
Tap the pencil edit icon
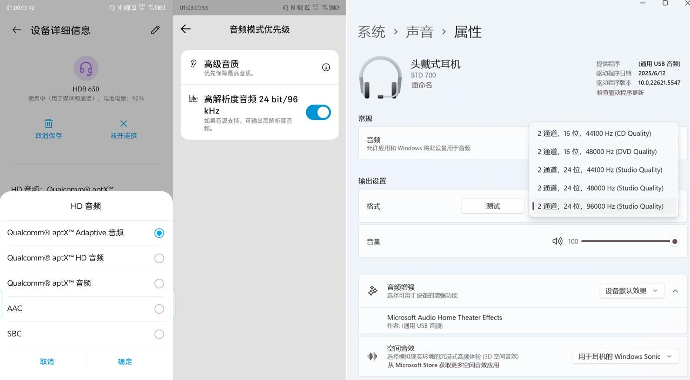pos(155,30)
